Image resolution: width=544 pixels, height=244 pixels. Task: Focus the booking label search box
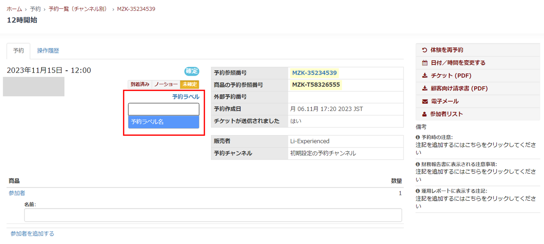click(163, 109)
